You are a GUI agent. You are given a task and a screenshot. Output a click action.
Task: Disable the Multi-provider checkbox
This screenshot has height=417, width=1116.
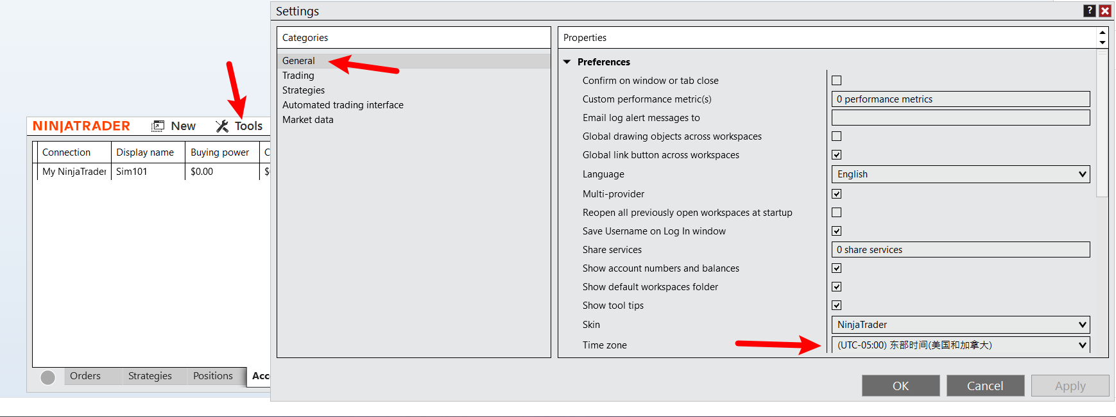coord(836,194)
